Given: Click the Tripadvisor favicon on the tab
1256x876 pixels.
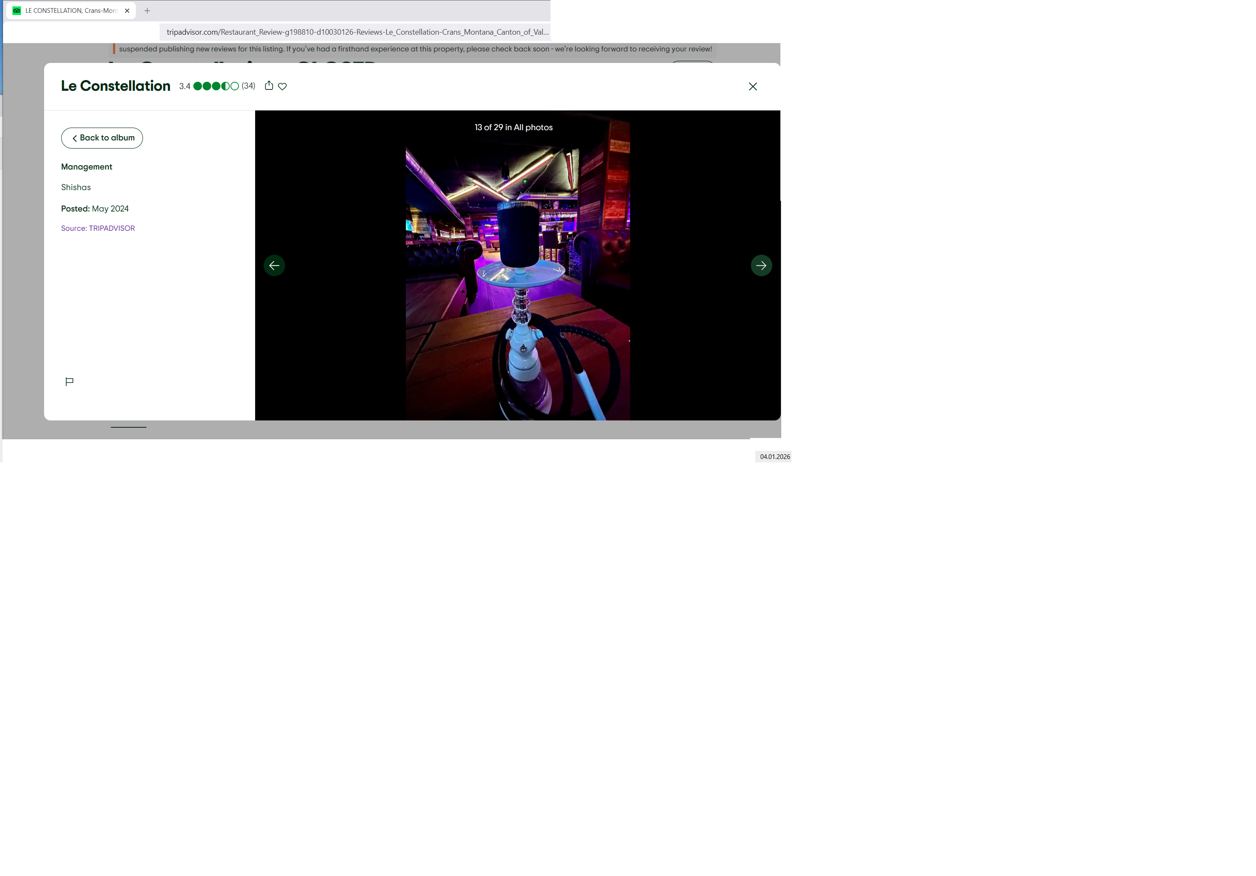Looking at the screenshot, I should click(17, 10).
